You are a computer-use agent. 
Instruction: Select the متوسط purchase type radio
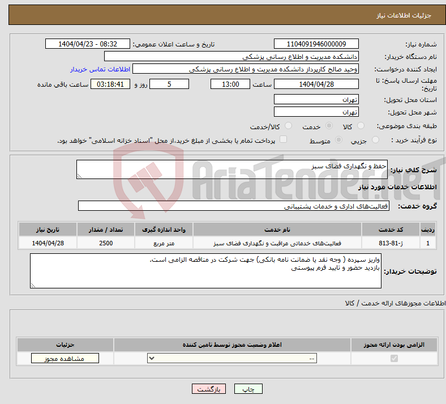tap(338, 140)
